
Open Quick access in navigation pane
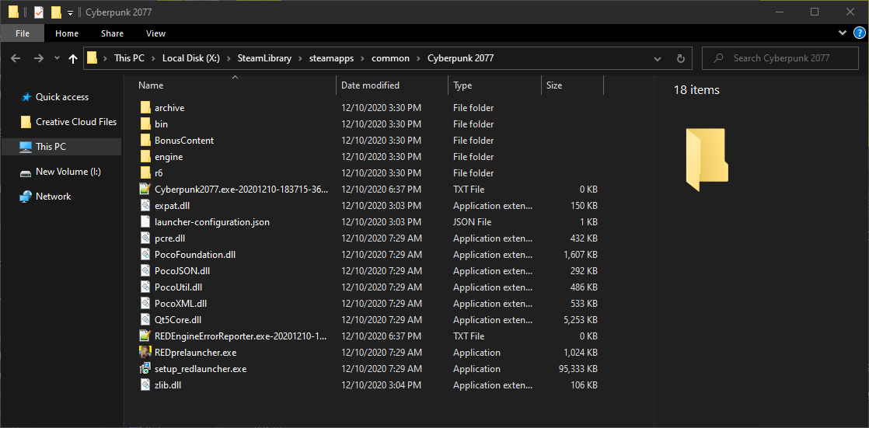pos(62,97)
